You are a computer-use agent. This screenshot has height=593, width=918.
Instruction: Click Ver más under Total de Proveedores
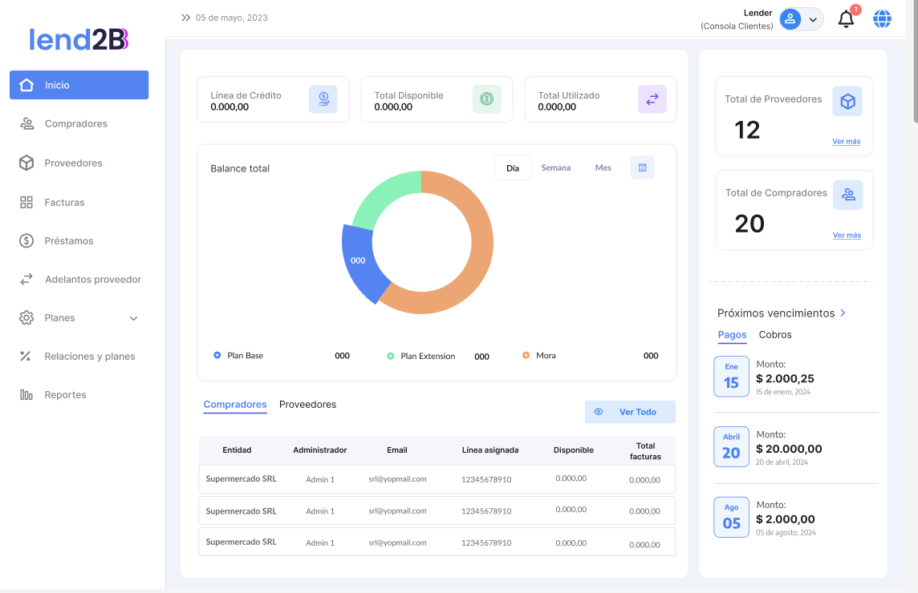click(x=846, y=142)
